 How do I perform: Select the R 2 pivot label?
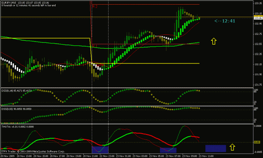(95, 7)
